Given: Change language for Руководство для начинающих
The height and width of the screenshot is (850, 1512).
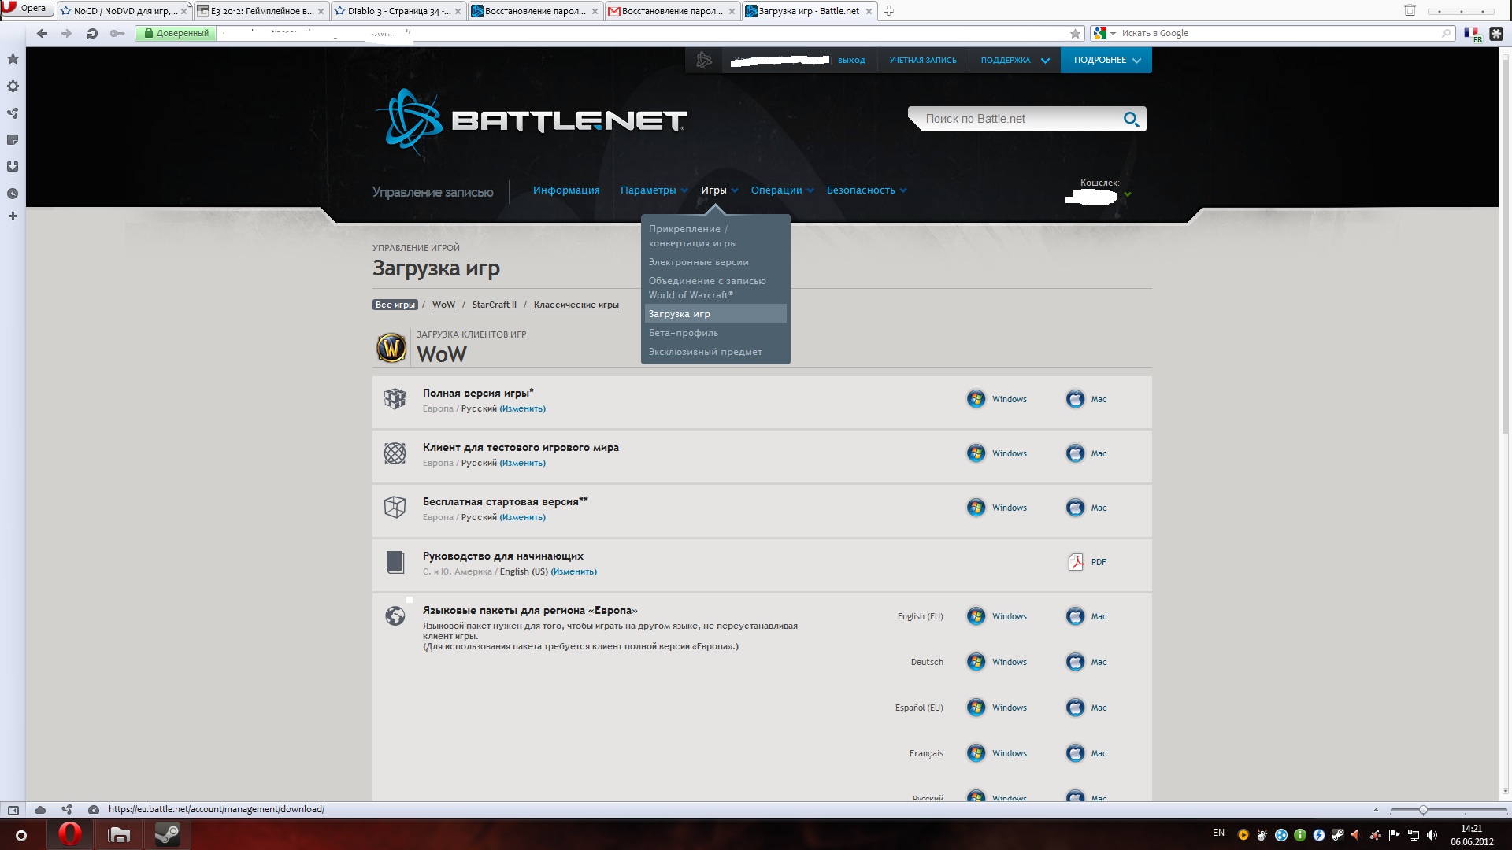Looking at the screenshot, I should (573, 571).
